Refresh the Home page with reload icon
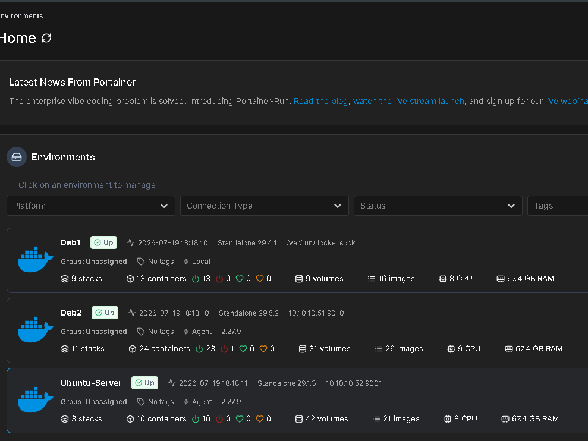588x441 pixels. click(x=46, y=38)
